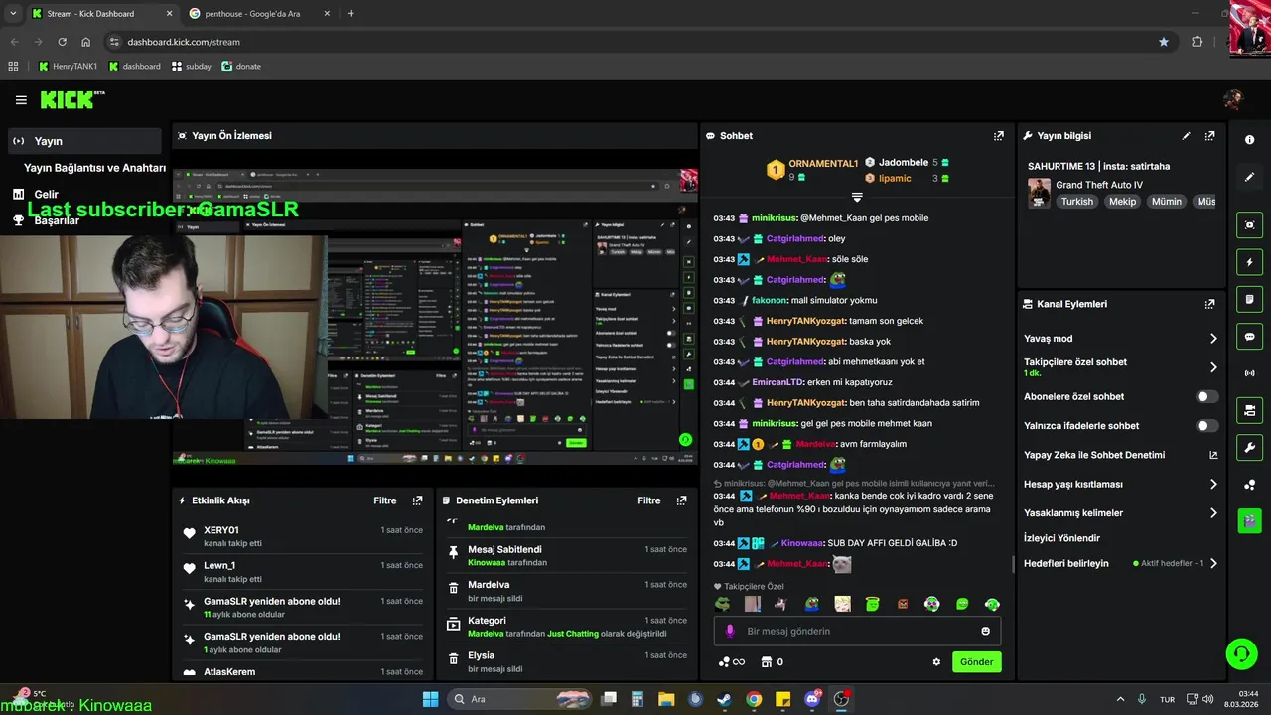Screen dimensions: 1271x715
Task: Show hidden system tray icons
Action: click(x=1120, y=699)
